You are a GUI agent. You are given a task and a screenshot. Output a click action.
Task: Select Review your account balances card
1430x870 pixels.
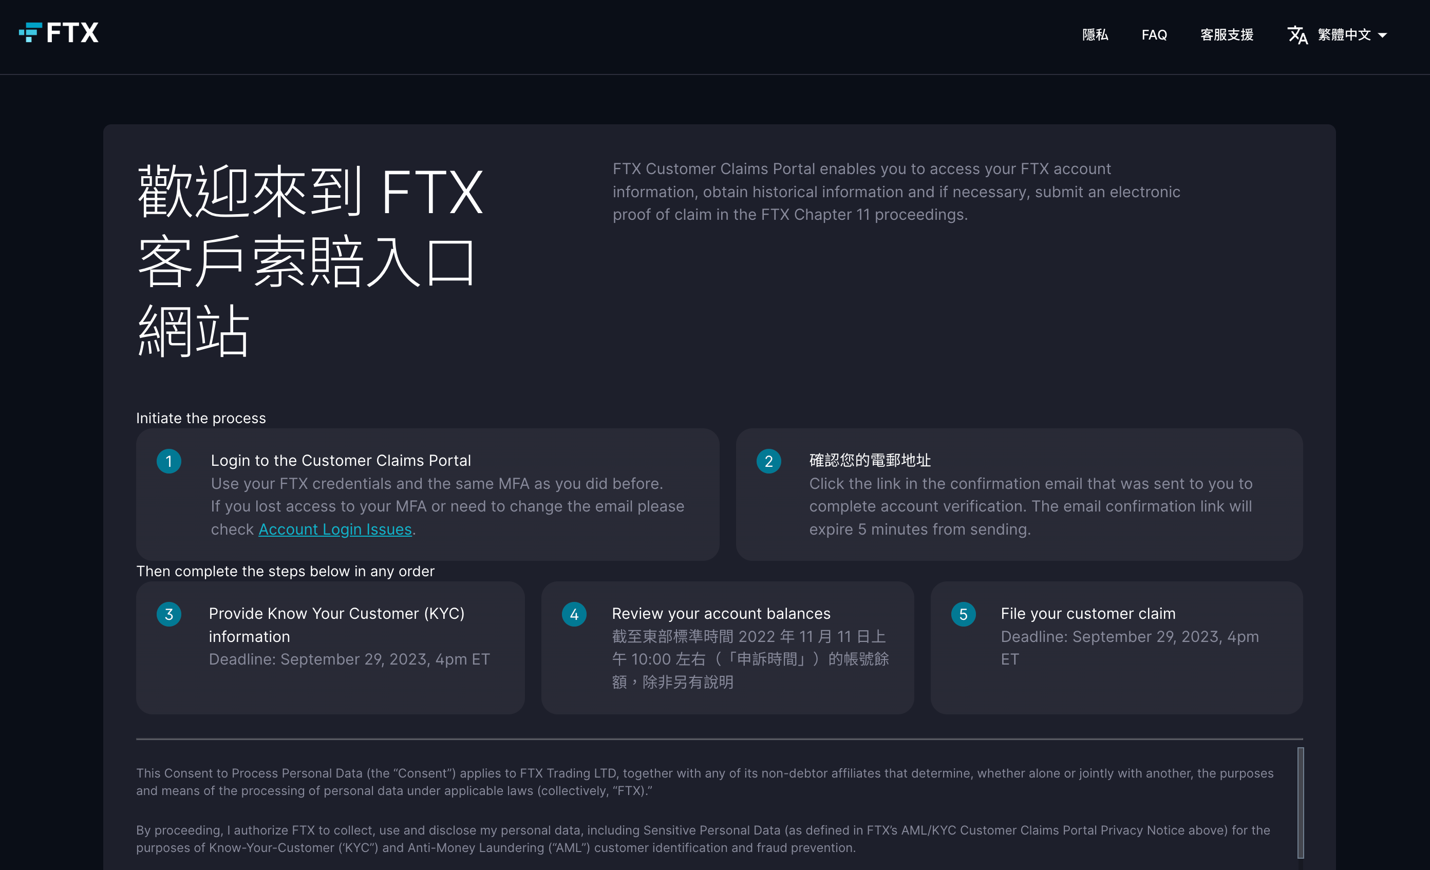tap(727, 648)
